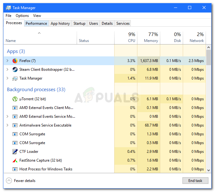Switch to the App history tab
This screenshot has height=192, width=215.
click(x=60, y=23)
